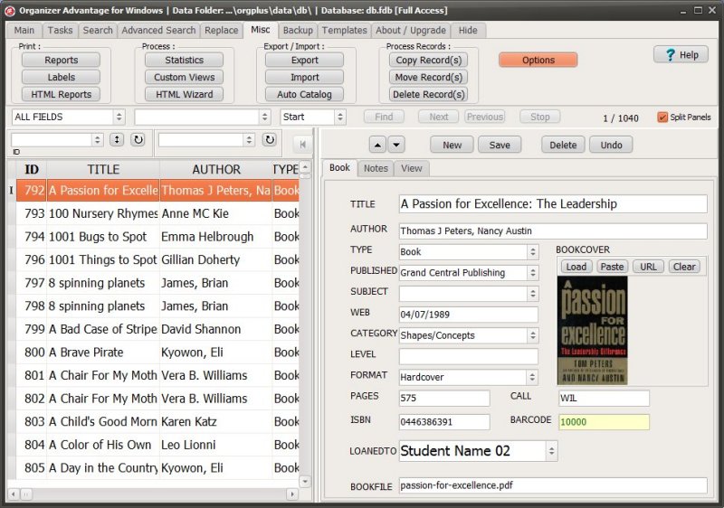724x508 pixels.
Task: Click the URL button for book cover
Action: pyautogui.click(x=648, y=267)
